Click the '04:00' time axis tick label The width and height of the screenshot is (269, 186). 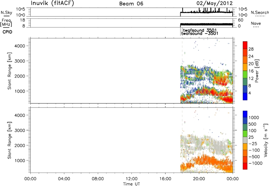tap(64, 179)
